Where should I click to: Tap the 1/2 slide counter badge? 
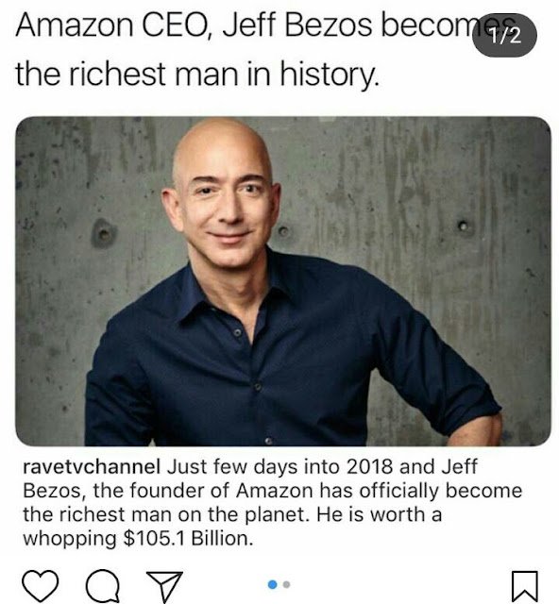[x=504, y=36]
